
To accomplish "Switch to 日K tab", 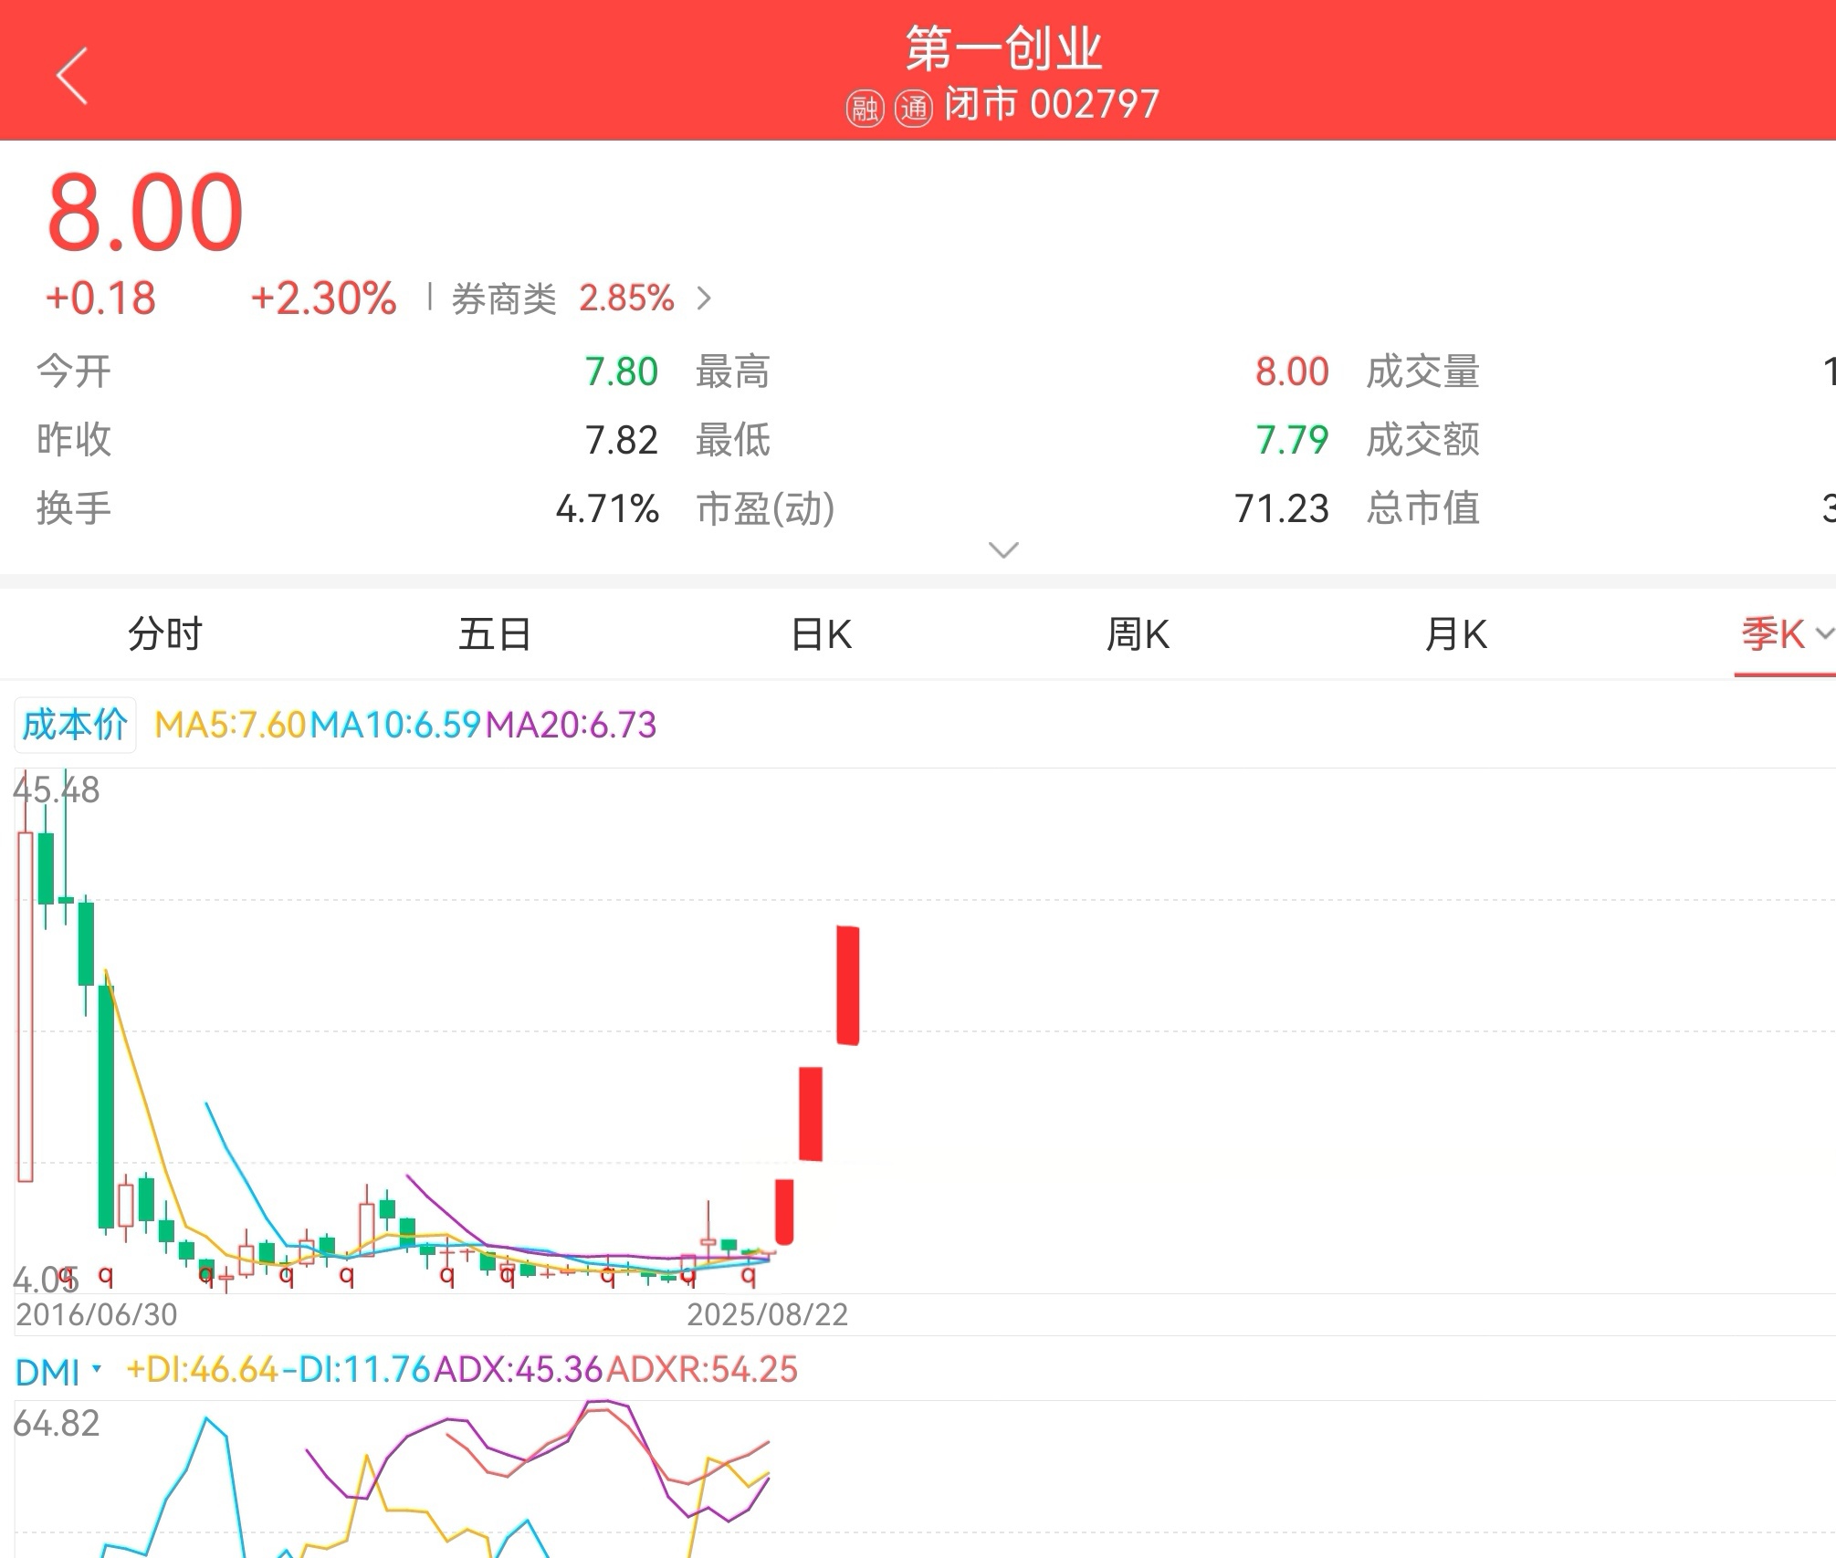I will pos(822,633).
